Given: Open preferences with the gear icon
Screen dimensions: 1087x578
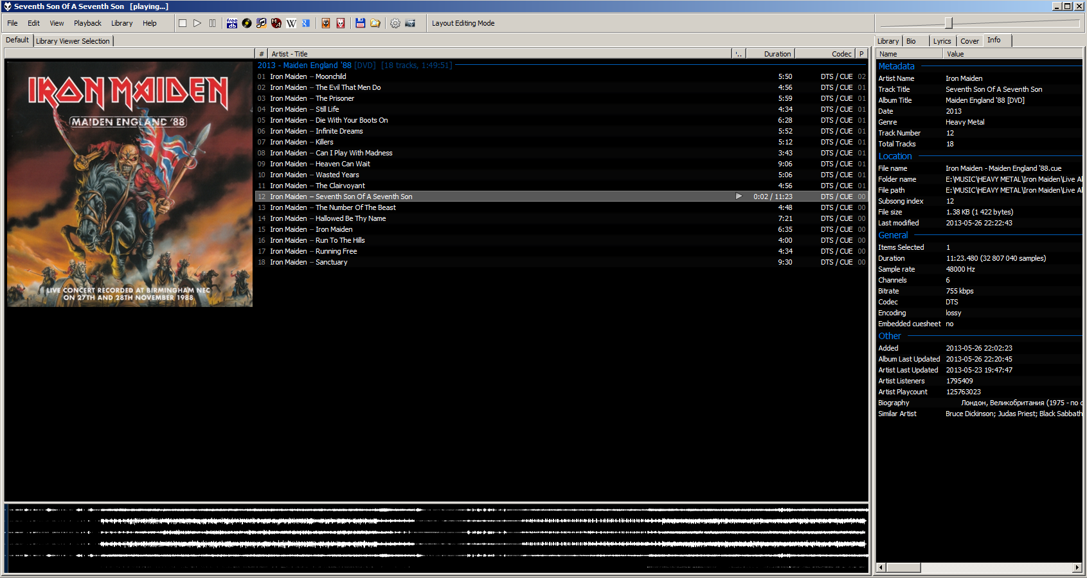Looking at the screenshot, I should [x=395, y=23].
